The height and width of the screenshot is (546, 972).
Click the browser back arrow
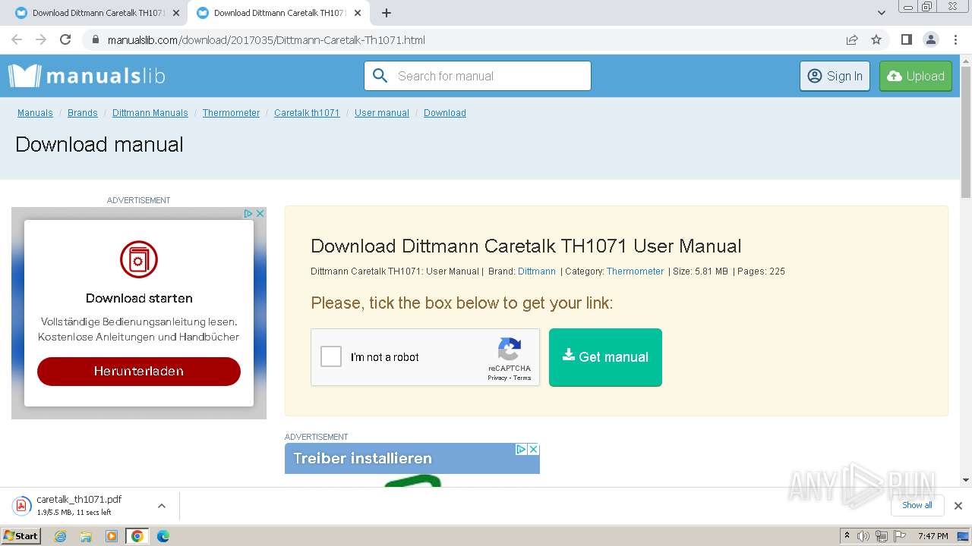[17, 39]
